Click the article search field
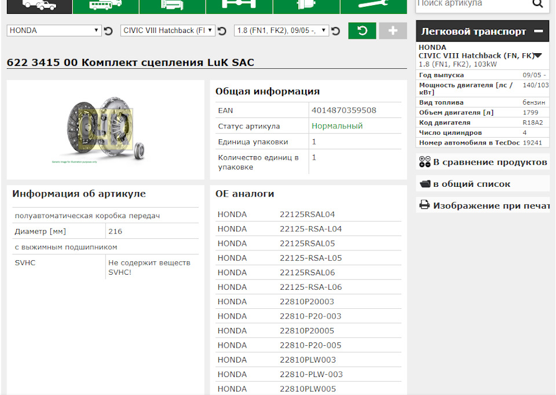The width and height of the screenshot is (556, 395). (471, 4)
